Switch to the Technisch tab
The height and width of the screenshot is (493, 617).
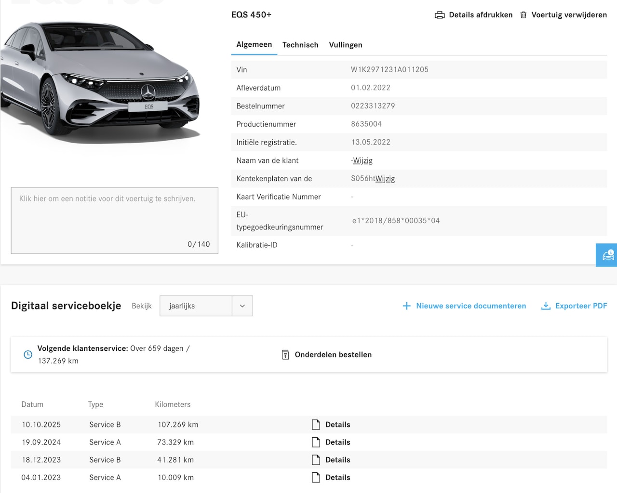(300, 45)
